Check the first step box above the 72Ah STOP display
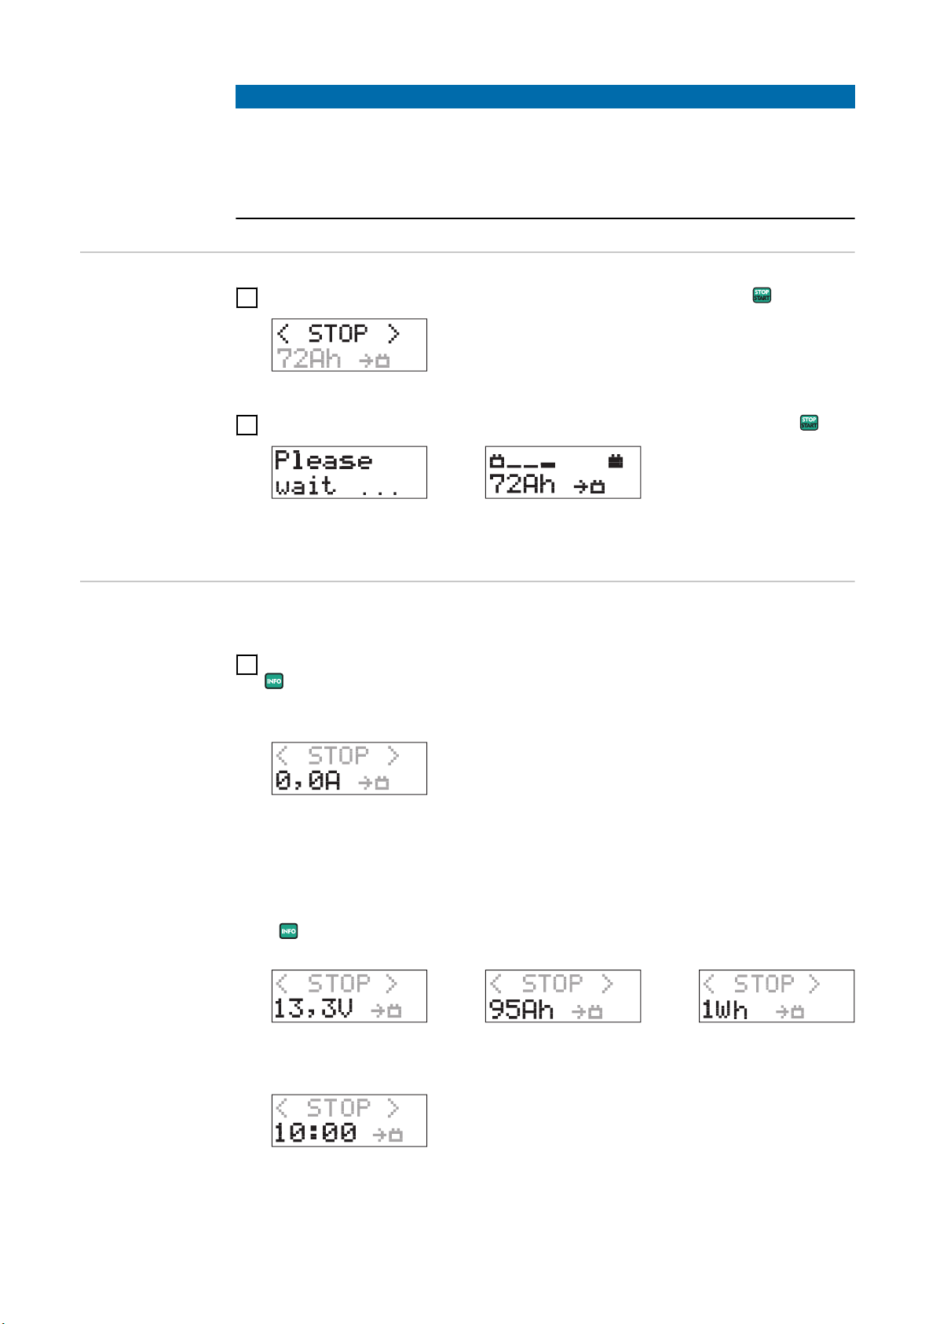Image resolution: width=936 pixels, height=1324 pixels. [x=247, y=298]
